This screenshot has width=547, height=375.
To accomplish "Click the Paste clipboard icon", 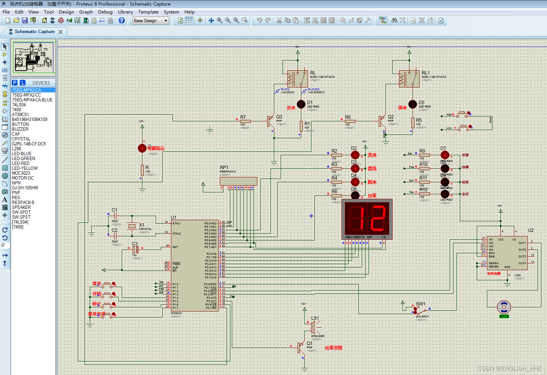I will (x=296, y=20).
